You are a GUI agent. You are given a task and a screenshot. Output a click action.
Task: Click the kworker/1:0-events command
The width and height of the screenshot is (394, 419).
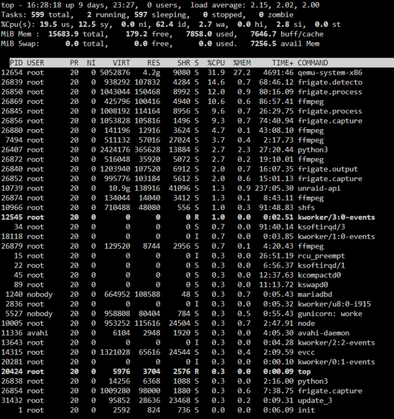pyautogui.click(x=336, y=236)
